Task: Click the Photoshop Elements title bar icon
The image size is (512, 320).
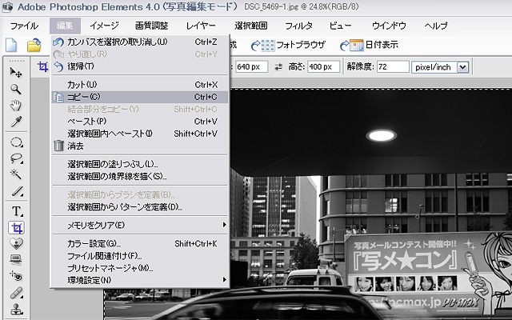Action: tap(7, 6)
